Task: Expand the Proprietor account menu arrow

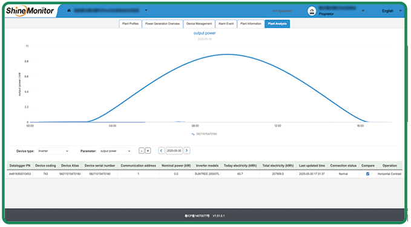Action: [363, 11]
